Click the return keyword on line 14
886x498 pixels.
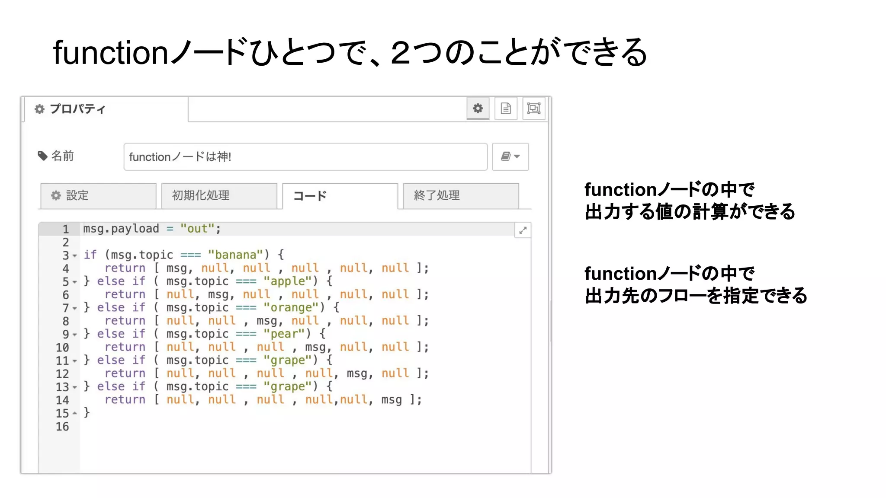[125, 400]
